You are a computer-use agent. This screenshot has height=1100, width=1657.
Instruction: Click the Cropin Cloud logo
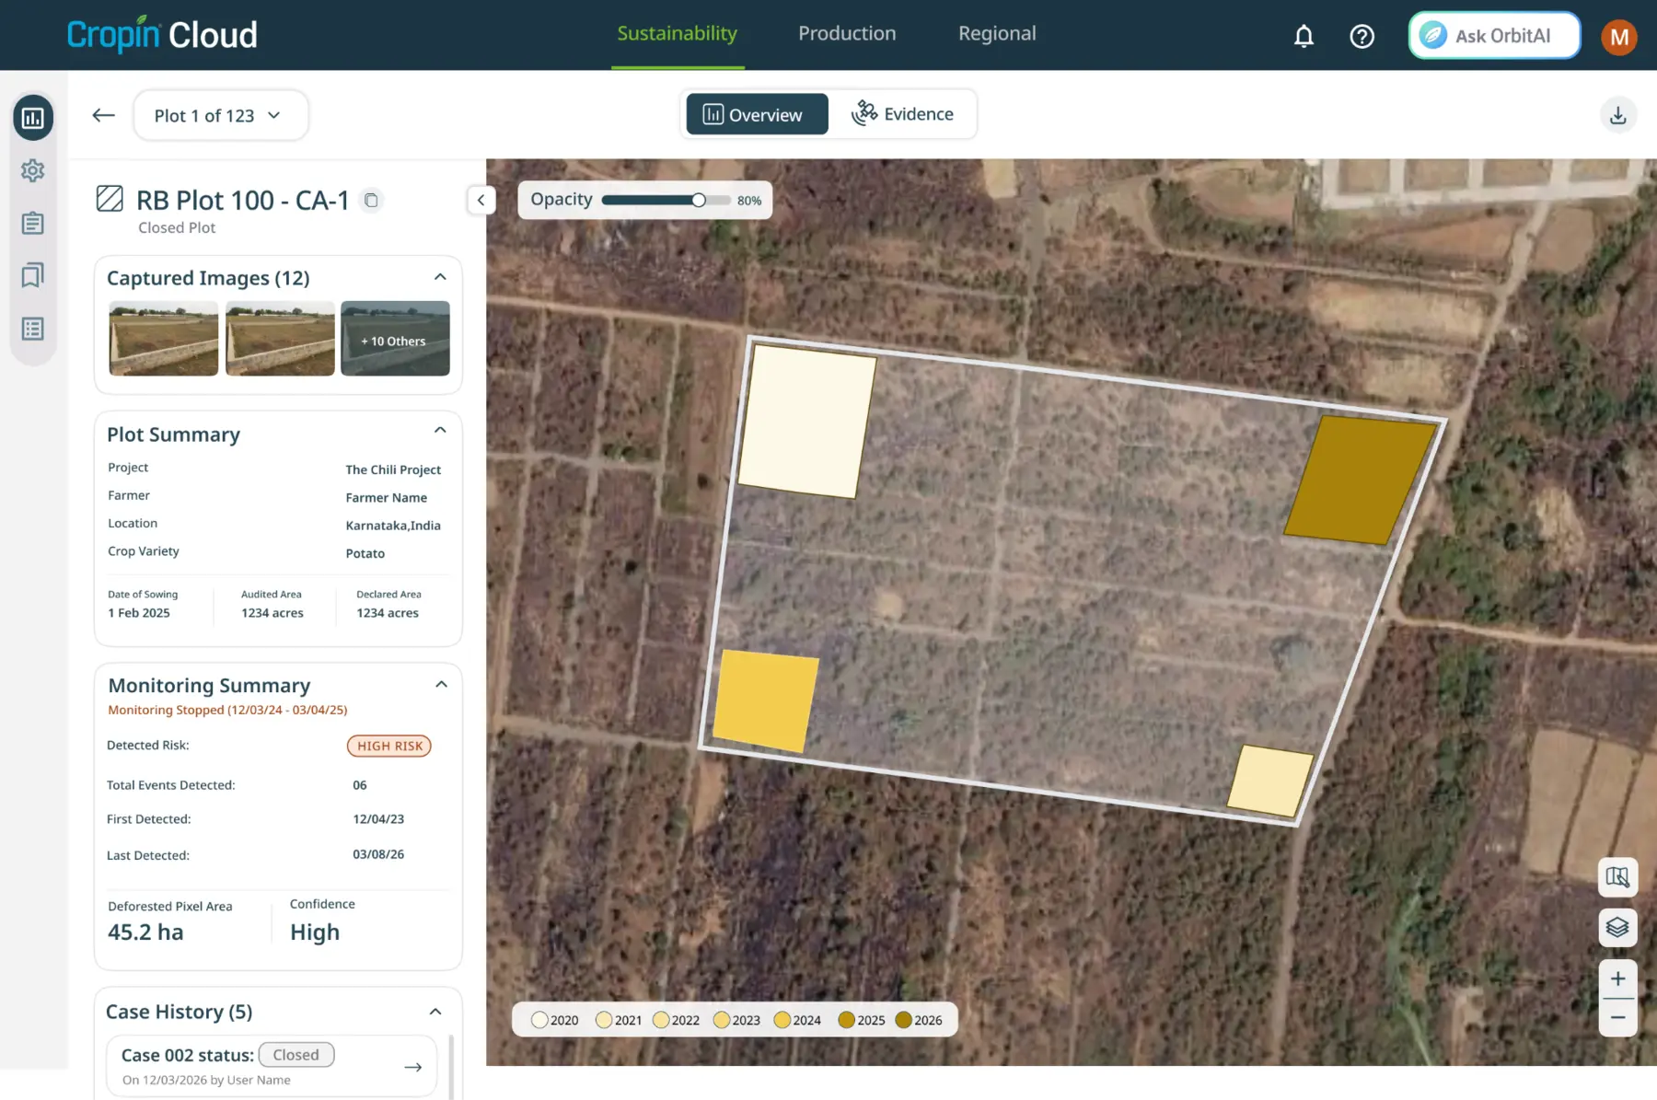click(162, 35)
